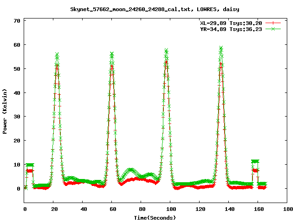Click the peak of the fourth green spike
The height and width of the screenshot is (222, 297).
pos(221,48)
